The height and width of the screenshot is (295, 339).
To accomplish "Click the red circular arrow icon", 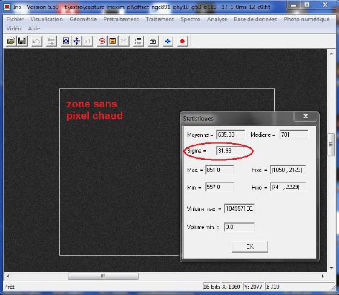I will click(102, 41).
